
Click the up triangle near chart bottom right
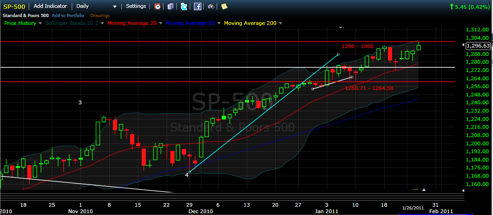point(424,190)
